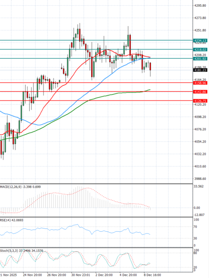The image size is (209, 278).
Task: Click the 4142.86 support price tag
Action: click(x=200, y=92)
